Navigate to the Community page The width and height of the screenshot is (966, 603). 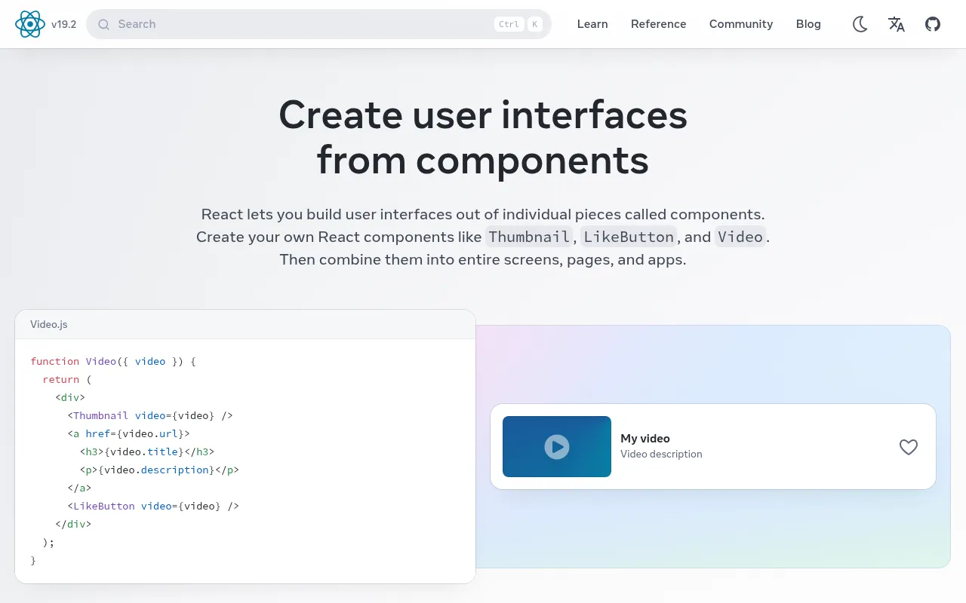[x=741, y=24]
